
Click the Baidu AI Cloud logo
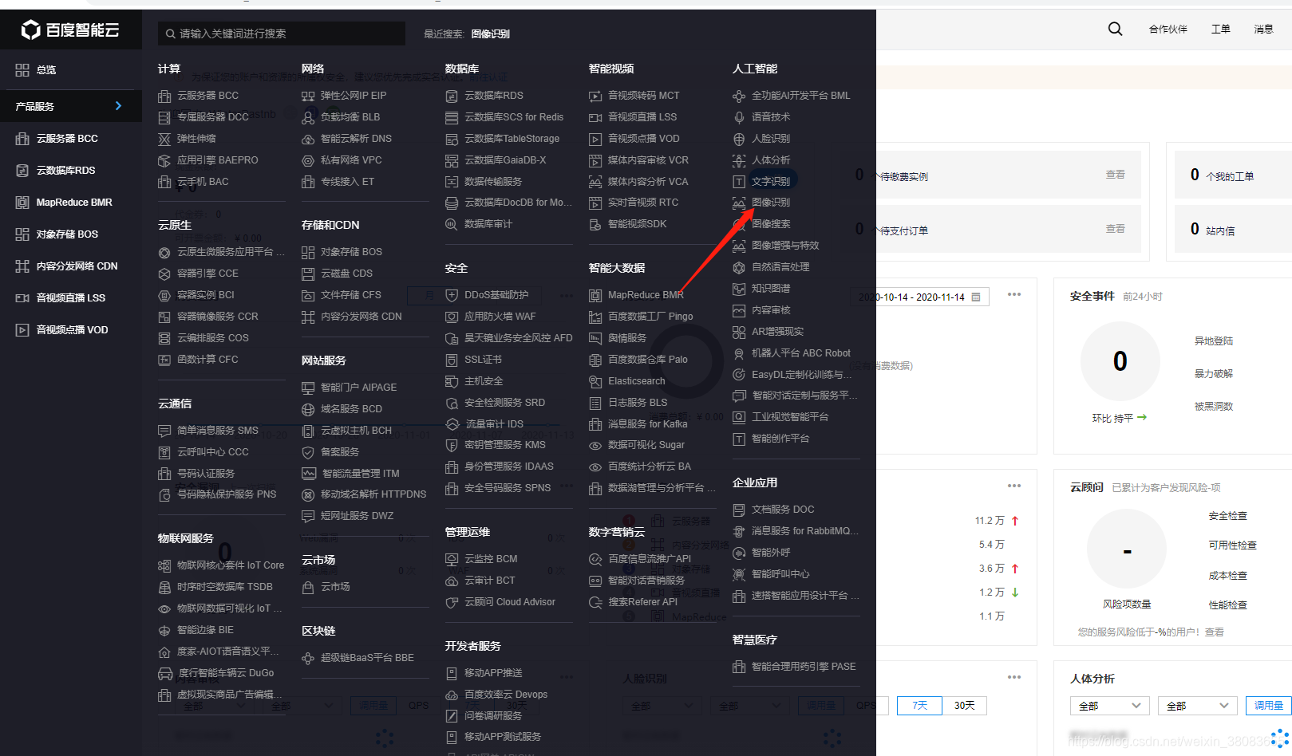(70, 30)
